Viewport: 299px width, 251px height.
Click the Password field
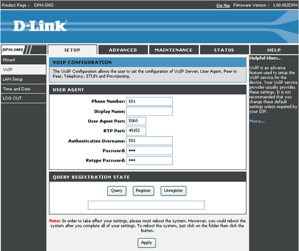click(149, 150)
